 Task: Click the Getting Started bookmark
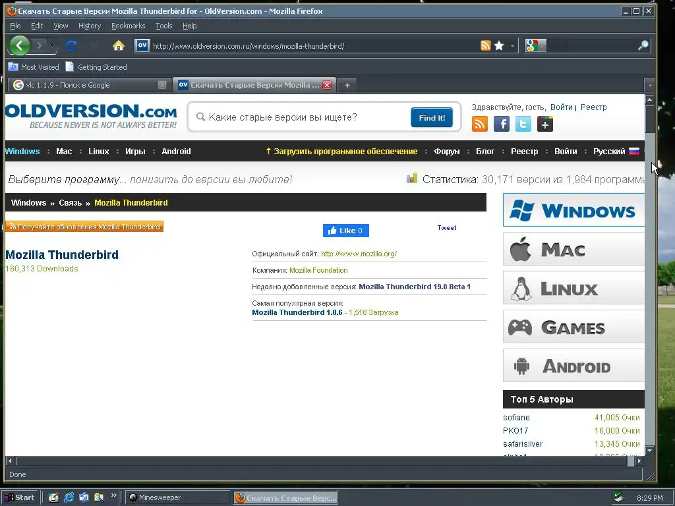(96, 67)
